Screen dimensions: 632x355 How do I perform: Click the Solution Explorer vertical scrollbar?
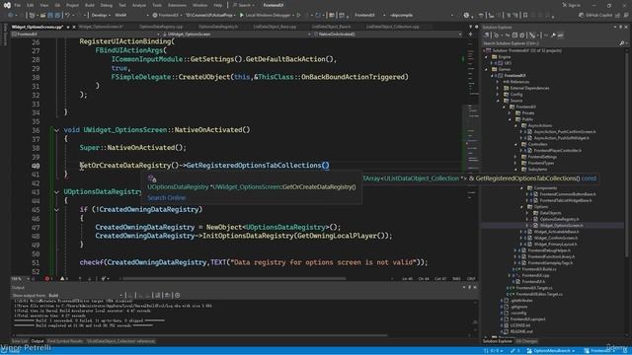tap(626, 153)
